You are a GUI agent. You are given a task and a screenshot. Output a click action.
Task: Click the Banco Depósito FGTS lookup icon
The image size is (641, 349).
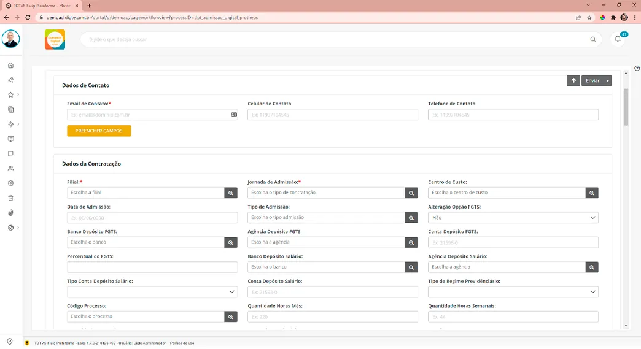coord(231,242)
